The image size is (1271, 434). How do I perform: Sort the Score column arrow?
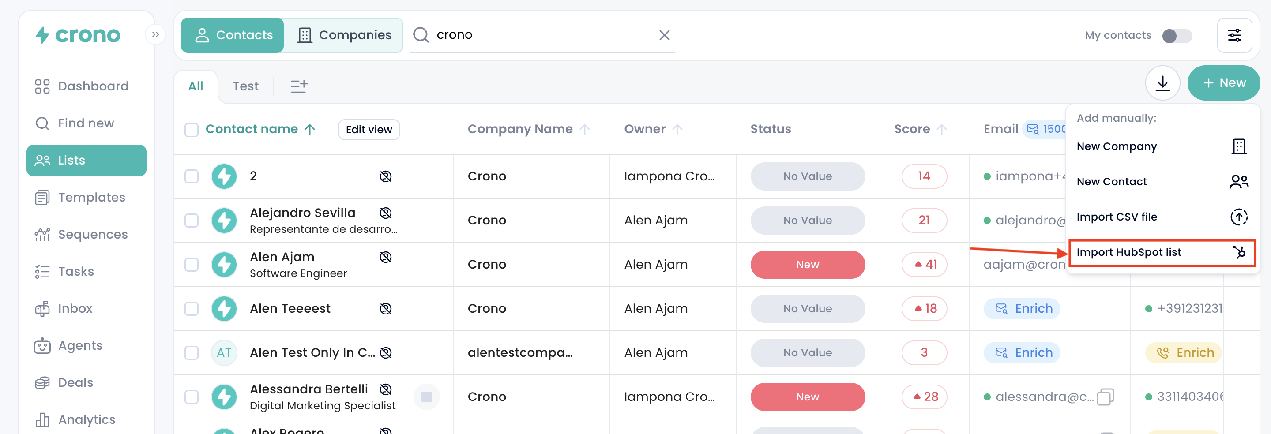click(941, 129)
